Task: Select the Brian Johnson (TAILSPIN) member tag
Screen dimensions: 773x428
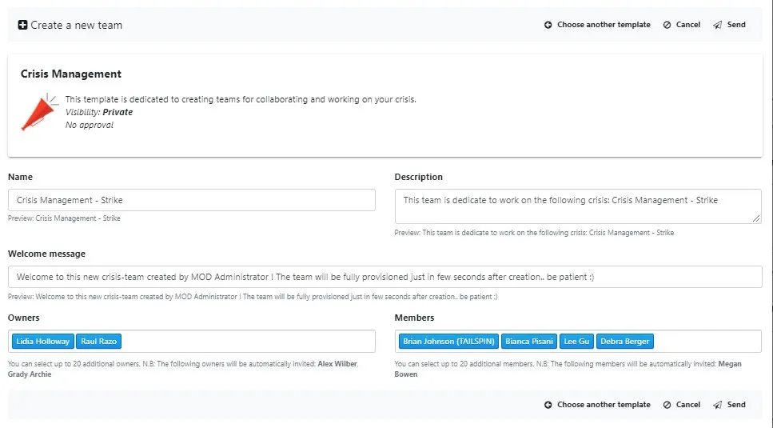Action: pos(448,342)
